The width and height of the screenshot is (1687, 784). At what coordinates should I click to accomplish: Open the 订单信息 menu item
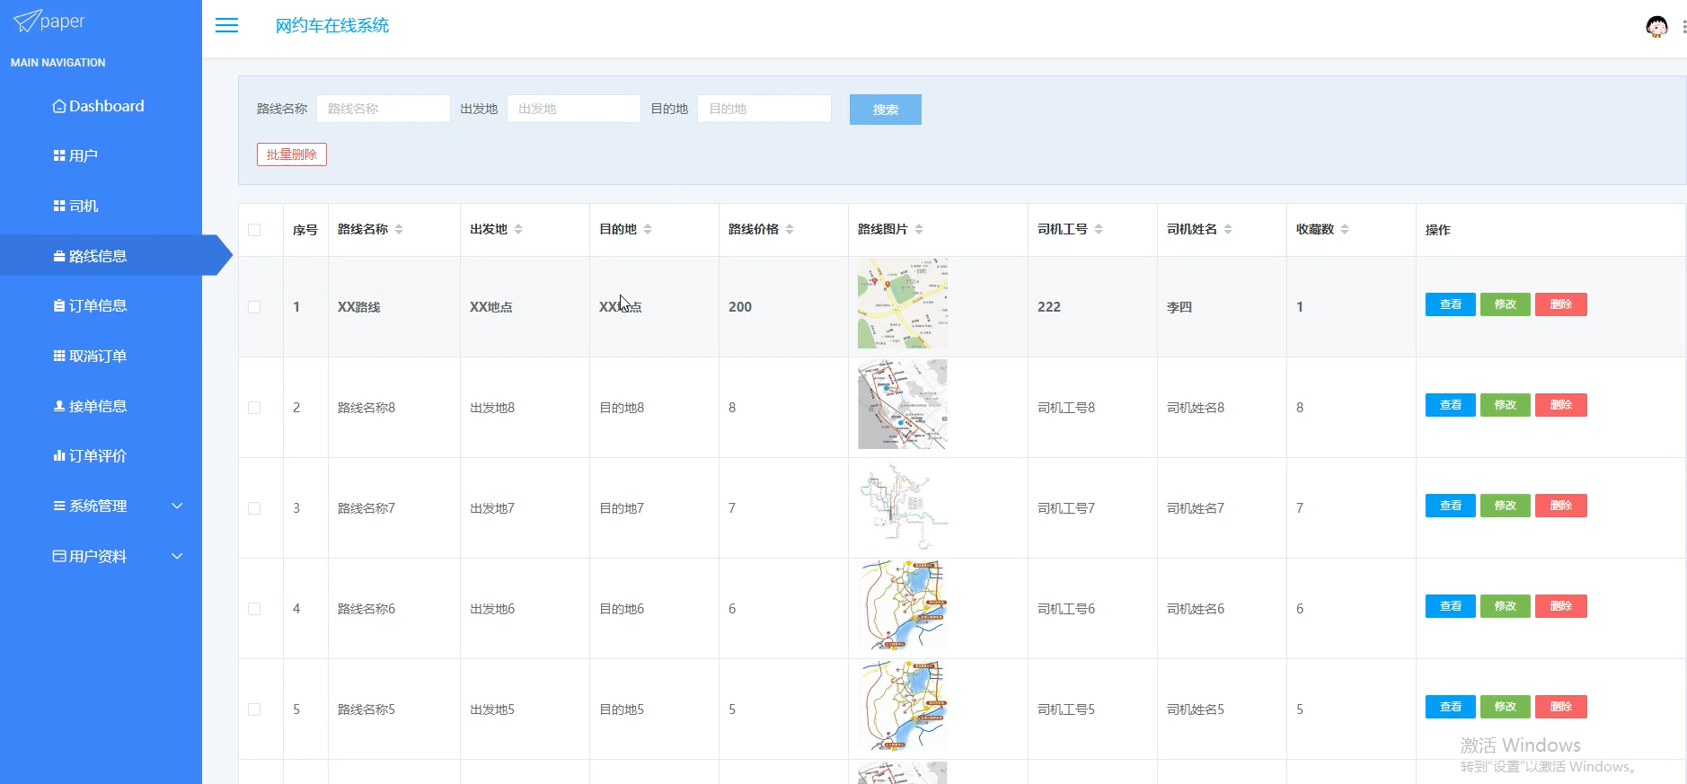click(101, 305)
